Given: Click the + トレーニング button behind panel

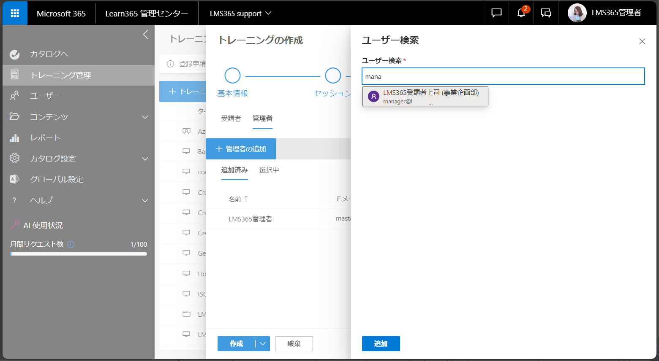Looking at the screenshot, I should coord(183,92).
